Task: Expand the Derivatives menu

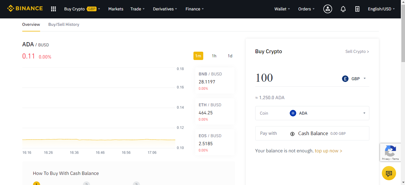Action: click(x=165, y=9)
